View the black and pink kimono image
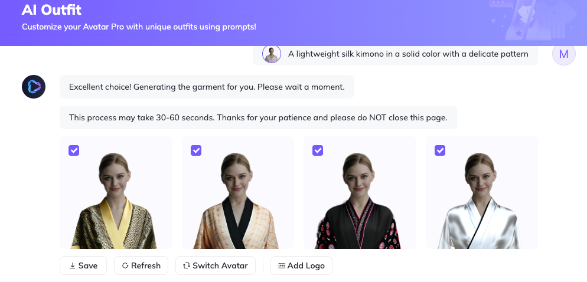 coord(360,201)
